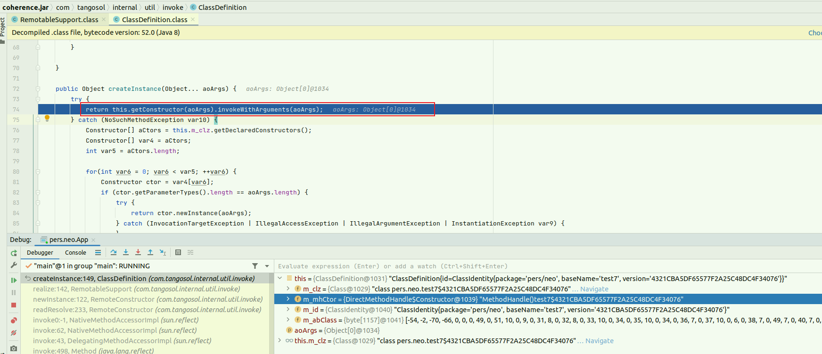
Task: Click the Evaluate expression input field
Action: tap(548, 266)
